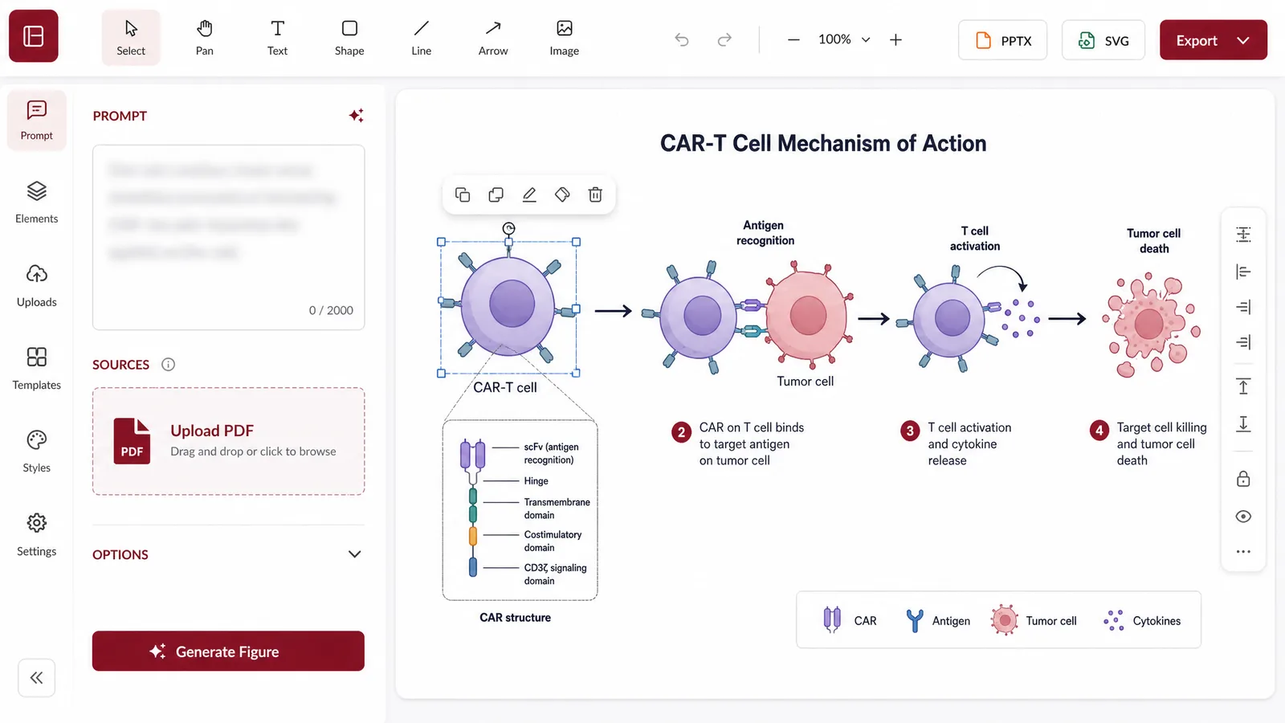Click the figure title 'CAR-T Cell Mechanism of Action'

pos(823,143)
